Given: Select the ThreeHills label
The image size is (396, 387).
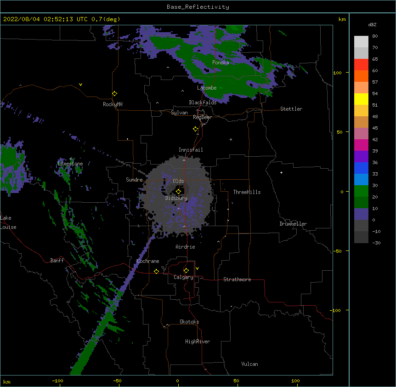Looking at the screenshot, I should [247, 192].
